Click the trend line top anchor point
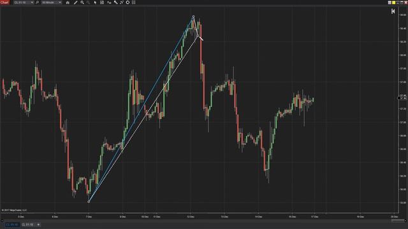 pyautogui.click(x=193, y=17)
